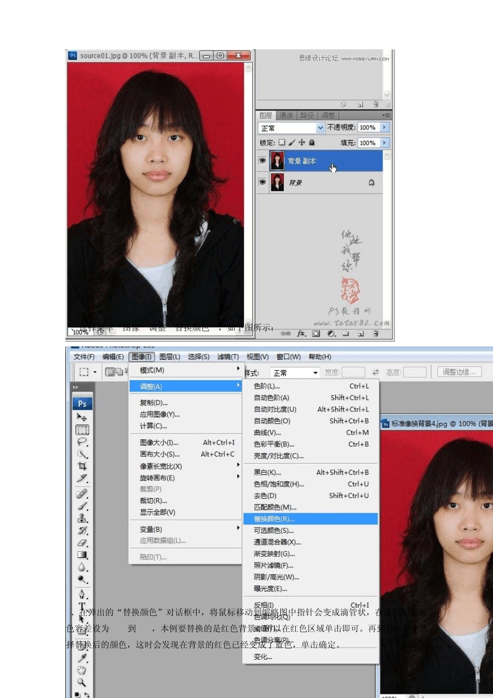Toggle lock transparent pixels

coord(282,142)
